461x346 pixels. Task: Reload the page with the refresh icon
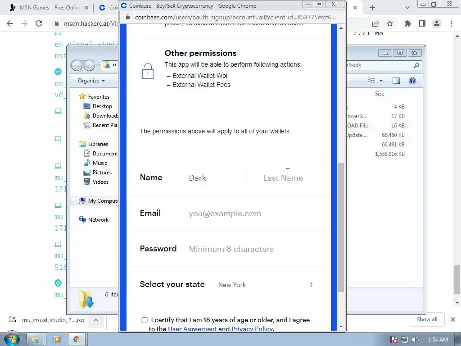39,23
